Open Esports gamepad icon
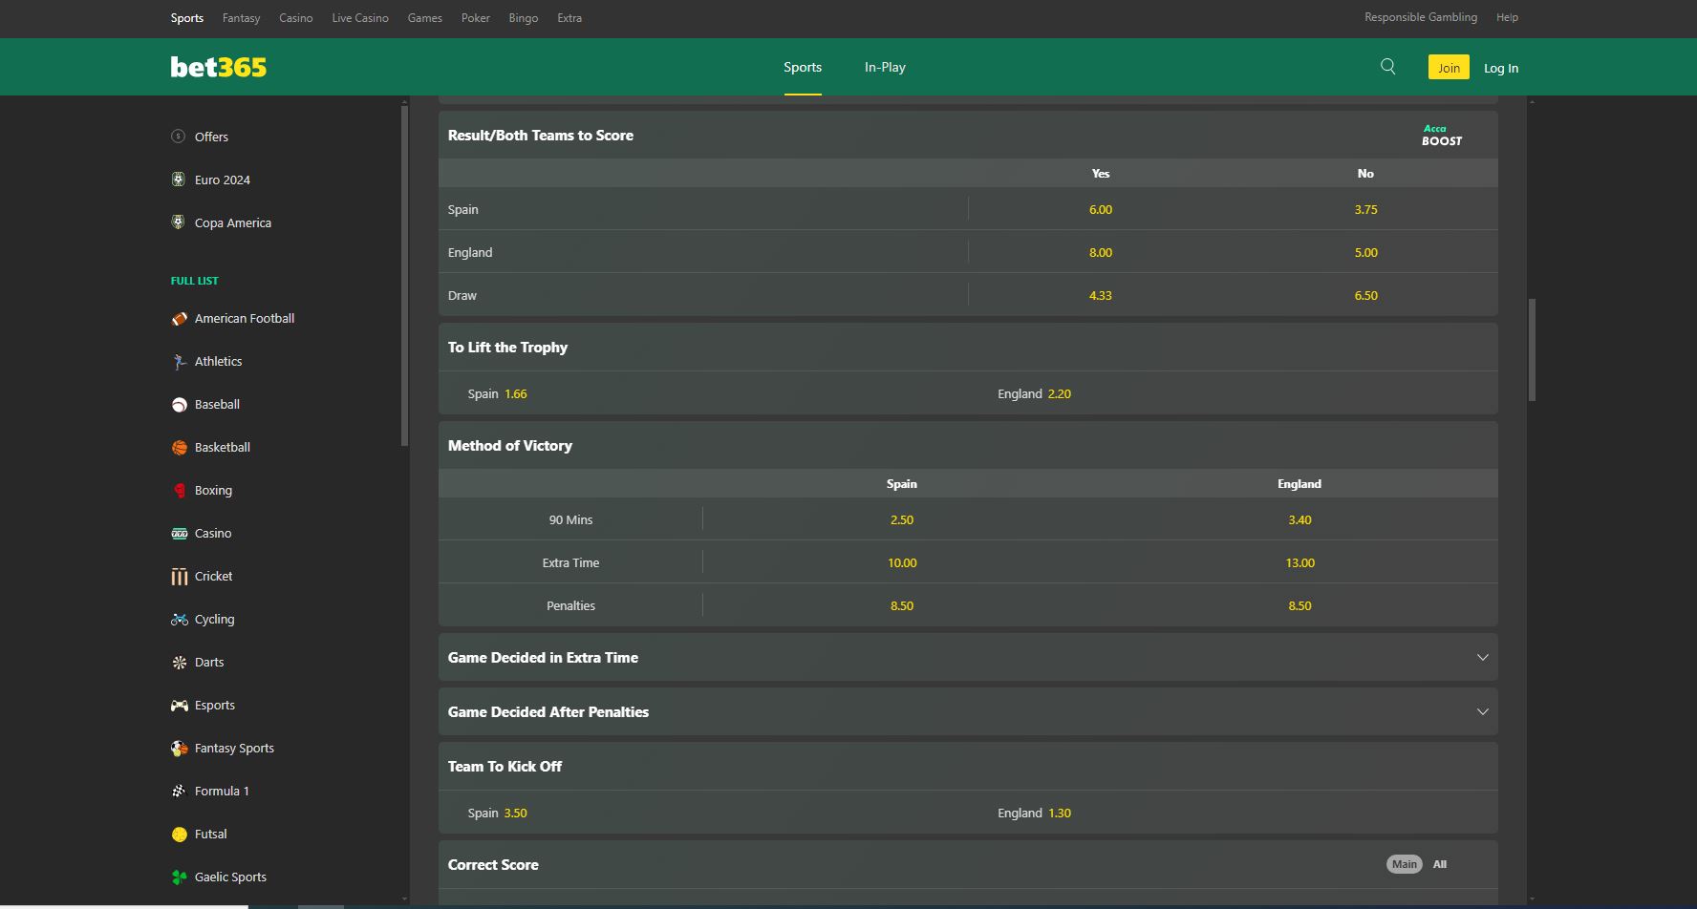The height and width of the screenshot is (909, 1697). coord(179,706)
